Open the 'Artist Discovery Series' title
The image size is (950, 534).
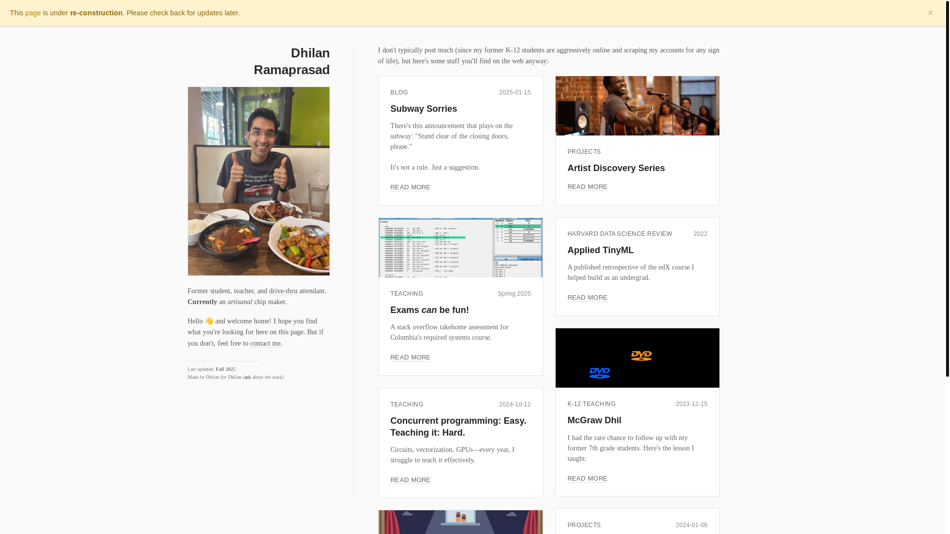coord(616,168)
